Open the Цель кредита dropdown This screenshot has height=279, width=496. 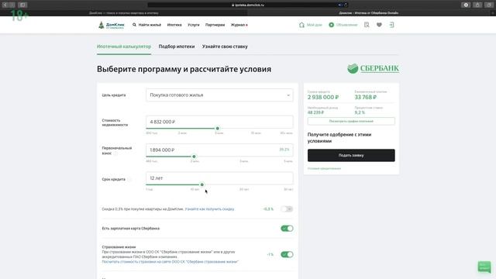pos(219,95)
